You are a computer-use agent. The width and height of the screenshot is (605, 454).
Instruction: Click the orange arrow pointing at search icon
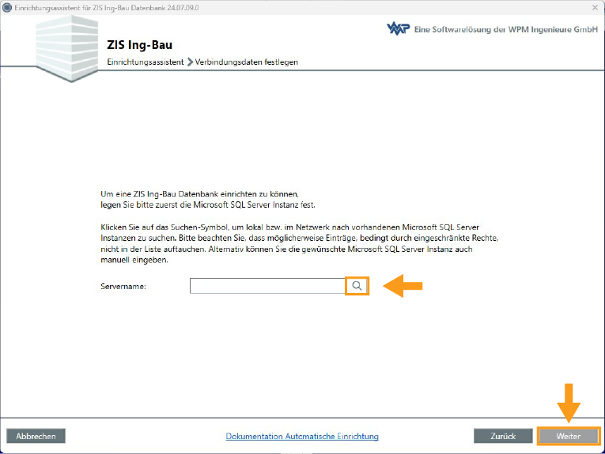coord(403,287)
